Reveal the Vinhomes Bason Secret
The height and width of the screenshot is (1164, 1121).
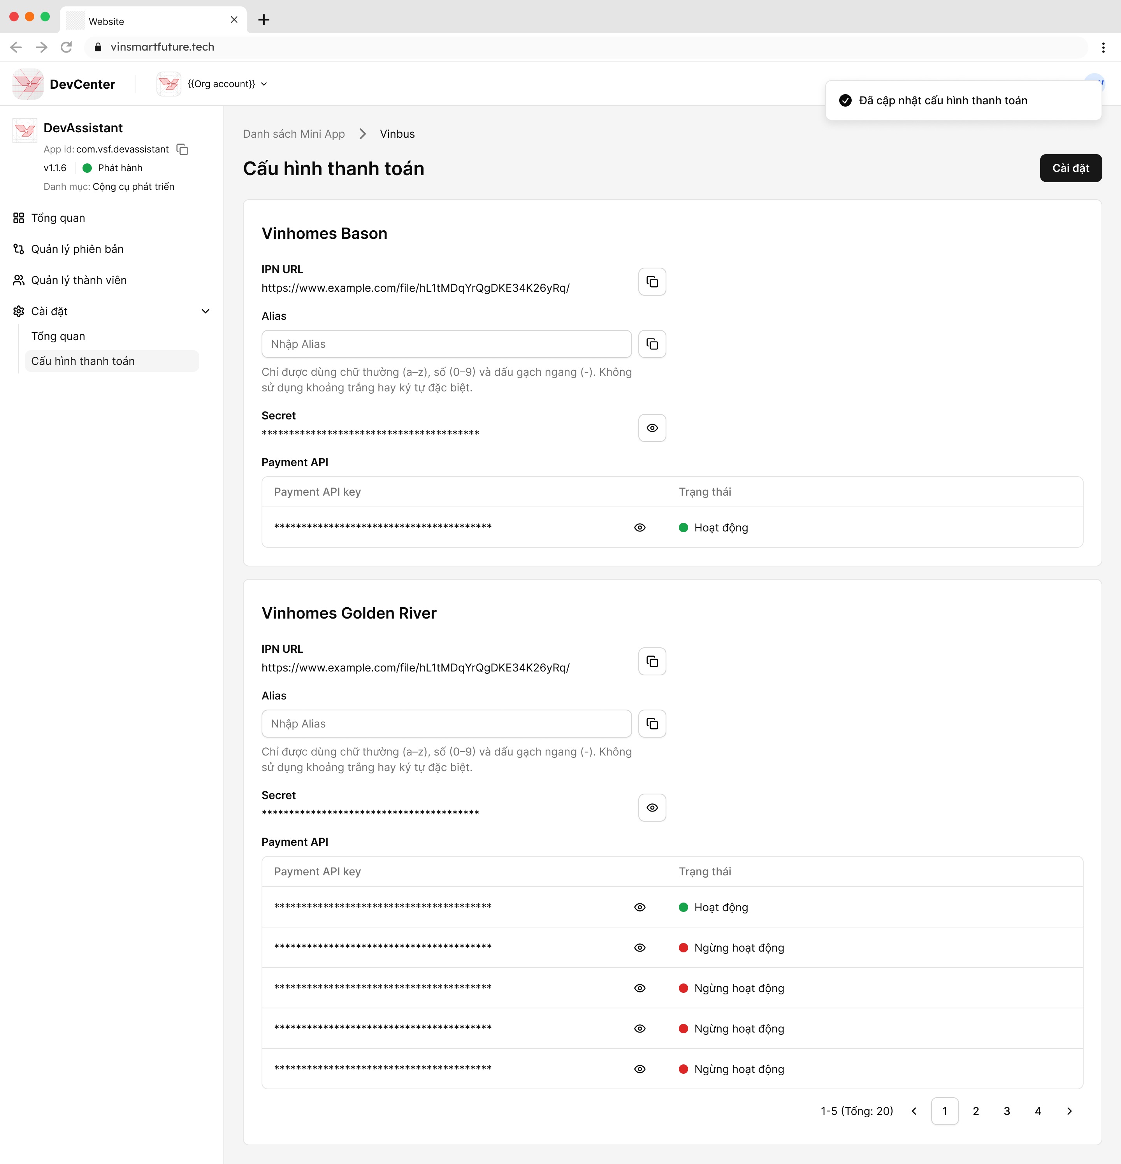coord(652,428)
